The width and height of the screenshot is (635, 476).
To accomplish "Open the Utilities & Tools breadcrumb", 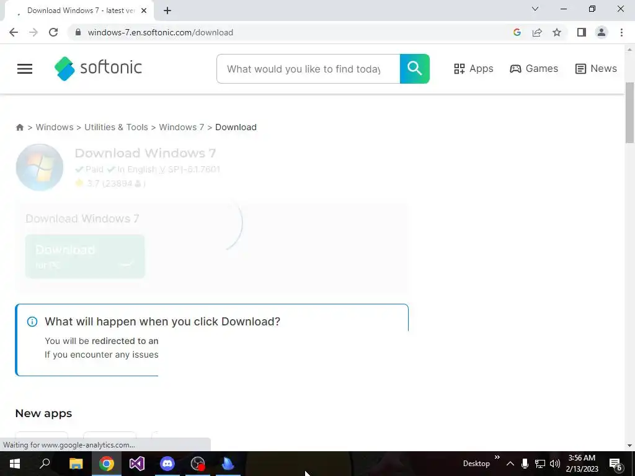I will coord(116,127).
